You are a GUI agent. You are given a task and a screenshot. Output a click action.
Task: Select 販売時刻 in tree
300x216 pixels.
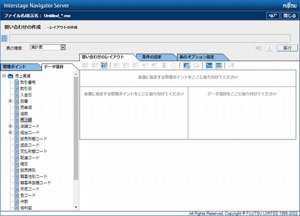pos(28,170)
